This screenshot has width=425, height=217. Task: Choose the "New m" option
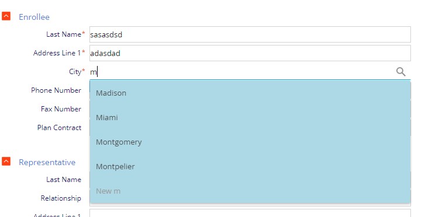[250, 191]
